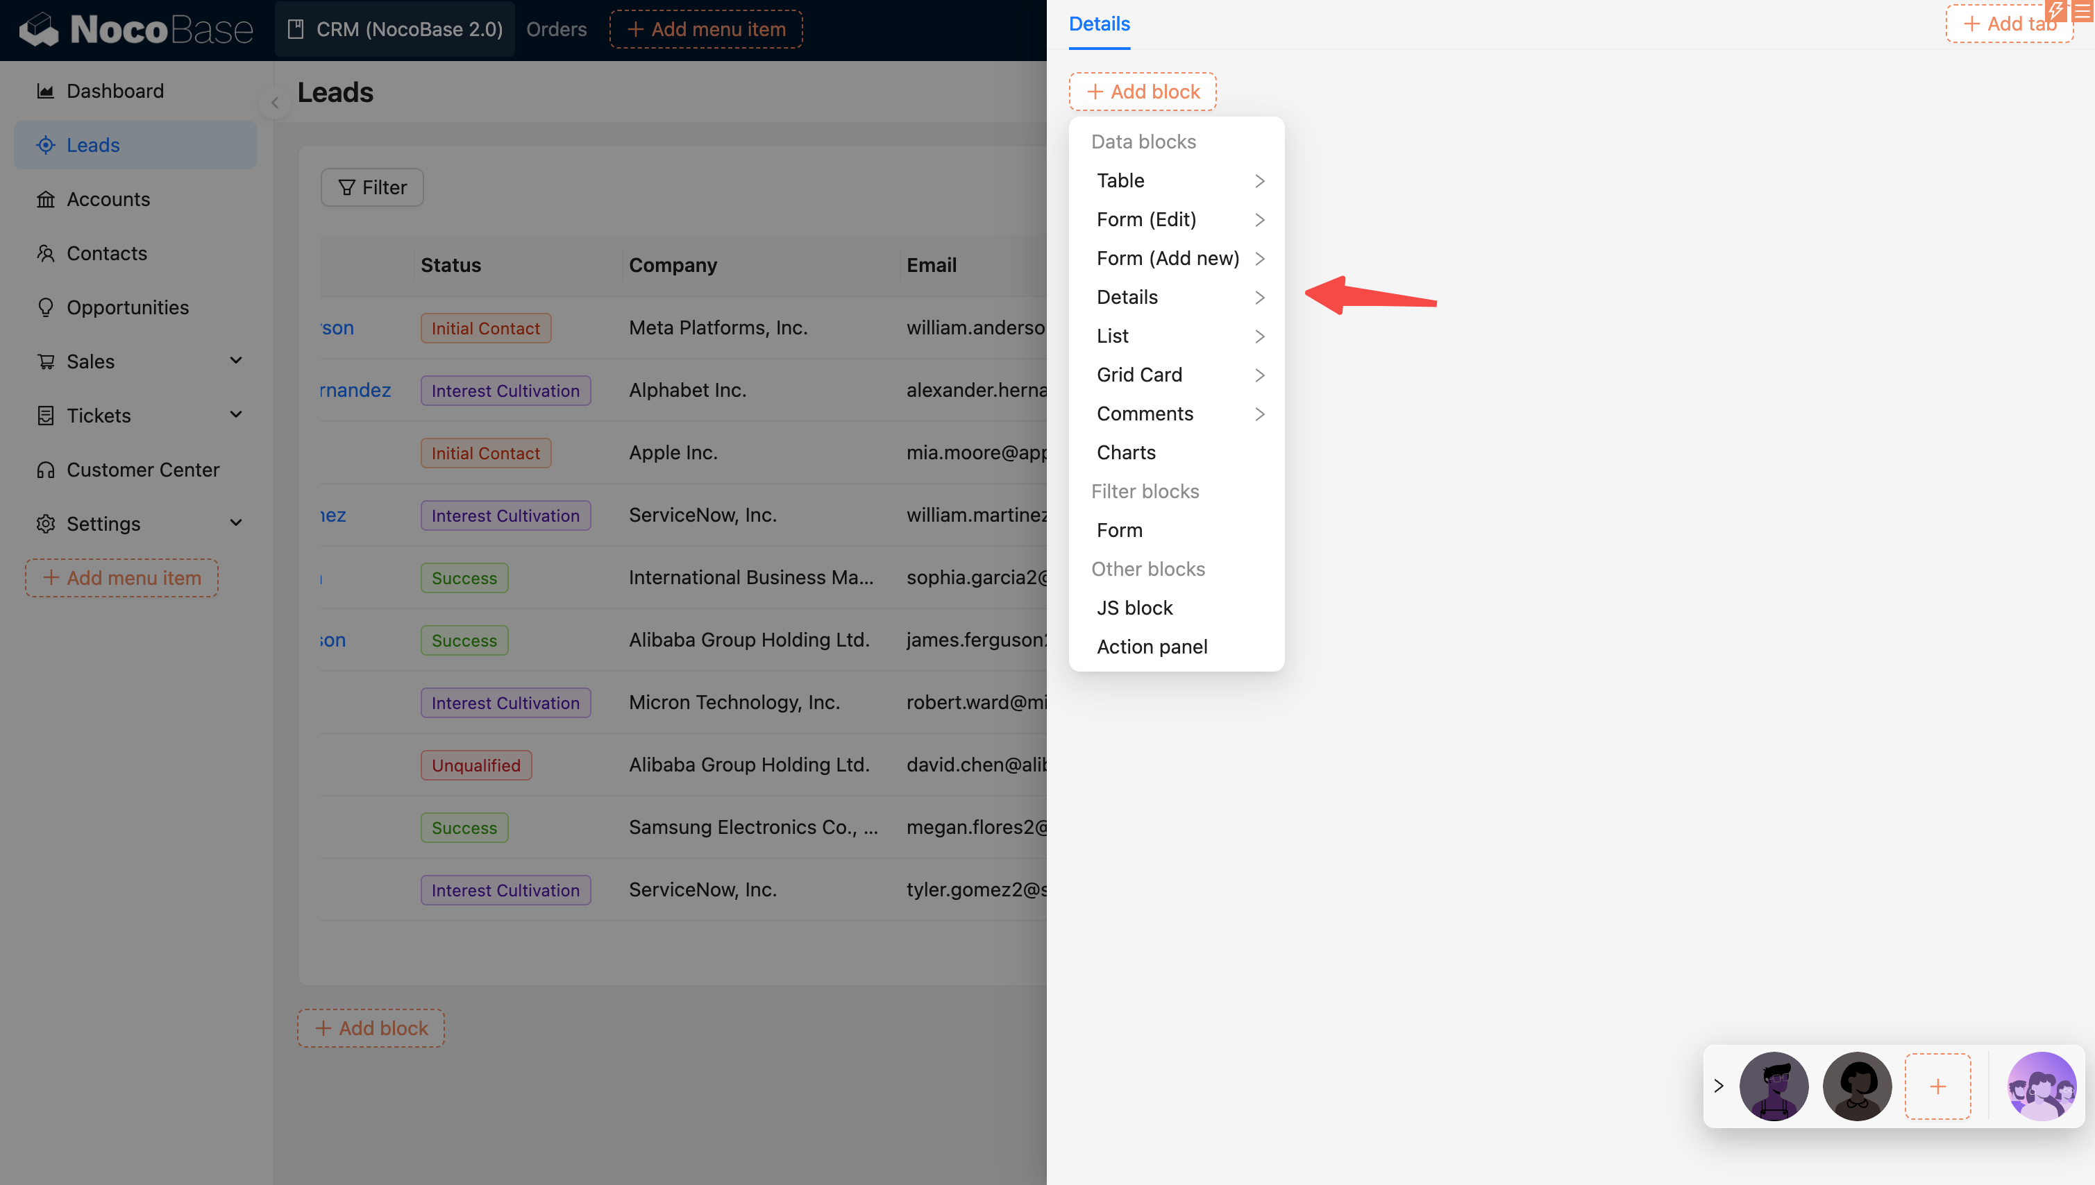Click the Opportunities lightbulb icon

point(46,307)
